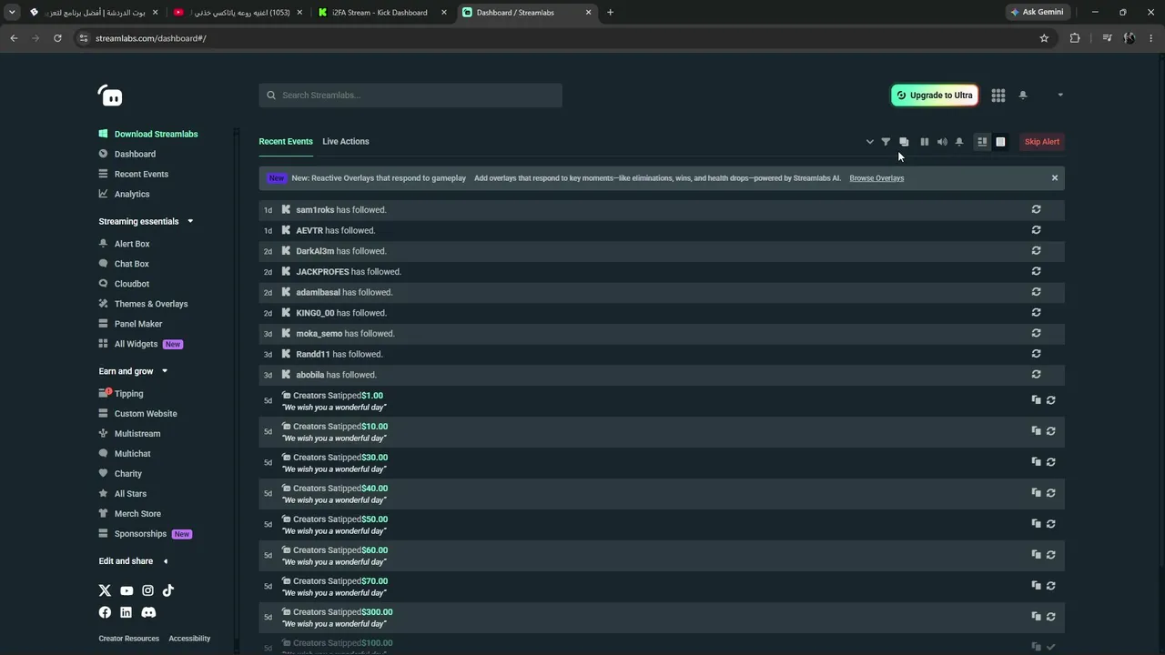Replay AEVTR follow alert
The width and height of the screenshot is (1165, 655).
[1036, 230]
